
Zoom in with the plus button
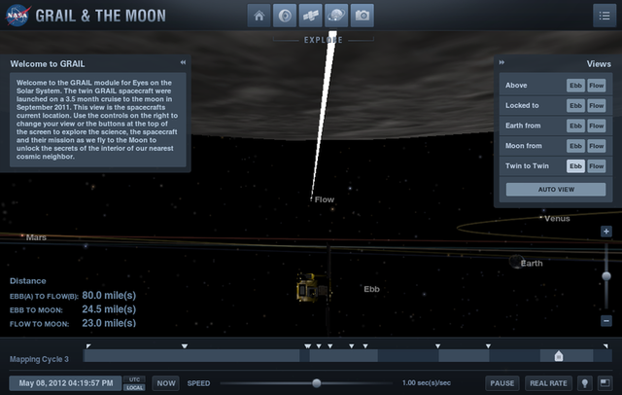606,232
